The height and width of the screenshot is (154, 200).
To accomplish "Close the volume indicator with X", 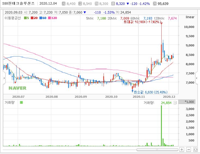I will [x=175, y=103].
